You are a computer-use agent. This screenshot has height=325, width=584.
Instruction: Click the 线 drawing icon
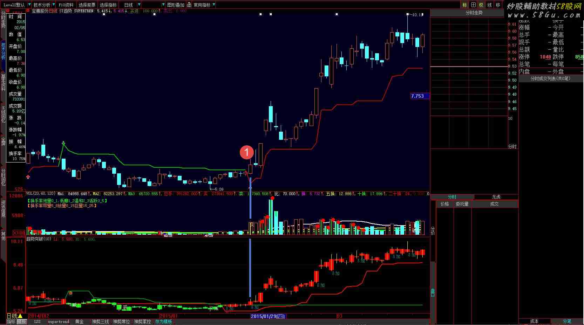click(x=490, y=5)
